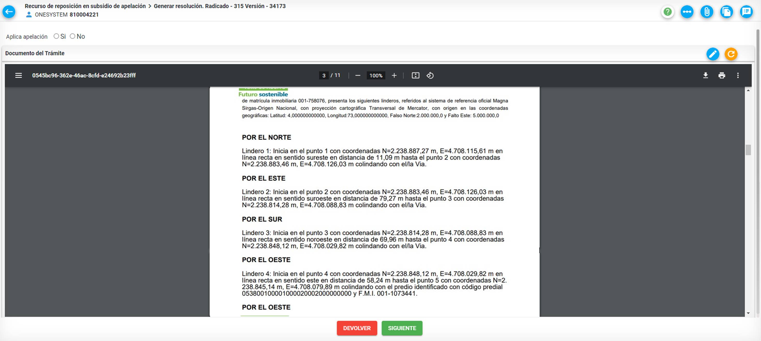Click the orange refresh document icon

tap(731, 54)
